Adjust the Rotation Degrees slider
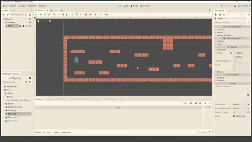 click(x=241, y=62)
